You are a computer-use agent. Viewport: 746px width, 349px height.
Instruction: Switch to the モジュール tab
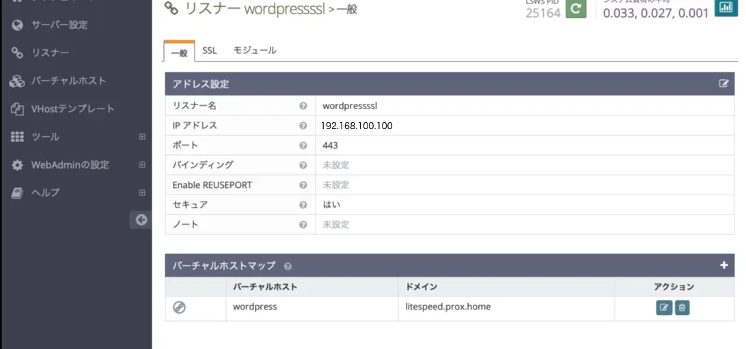point(255,51)
